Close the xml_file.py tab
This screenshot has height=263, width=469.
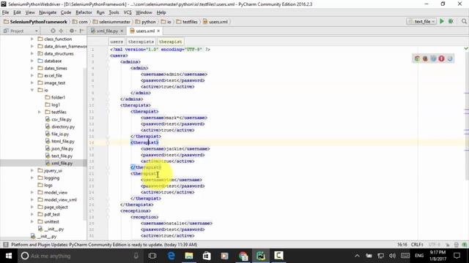click(122, 31)
